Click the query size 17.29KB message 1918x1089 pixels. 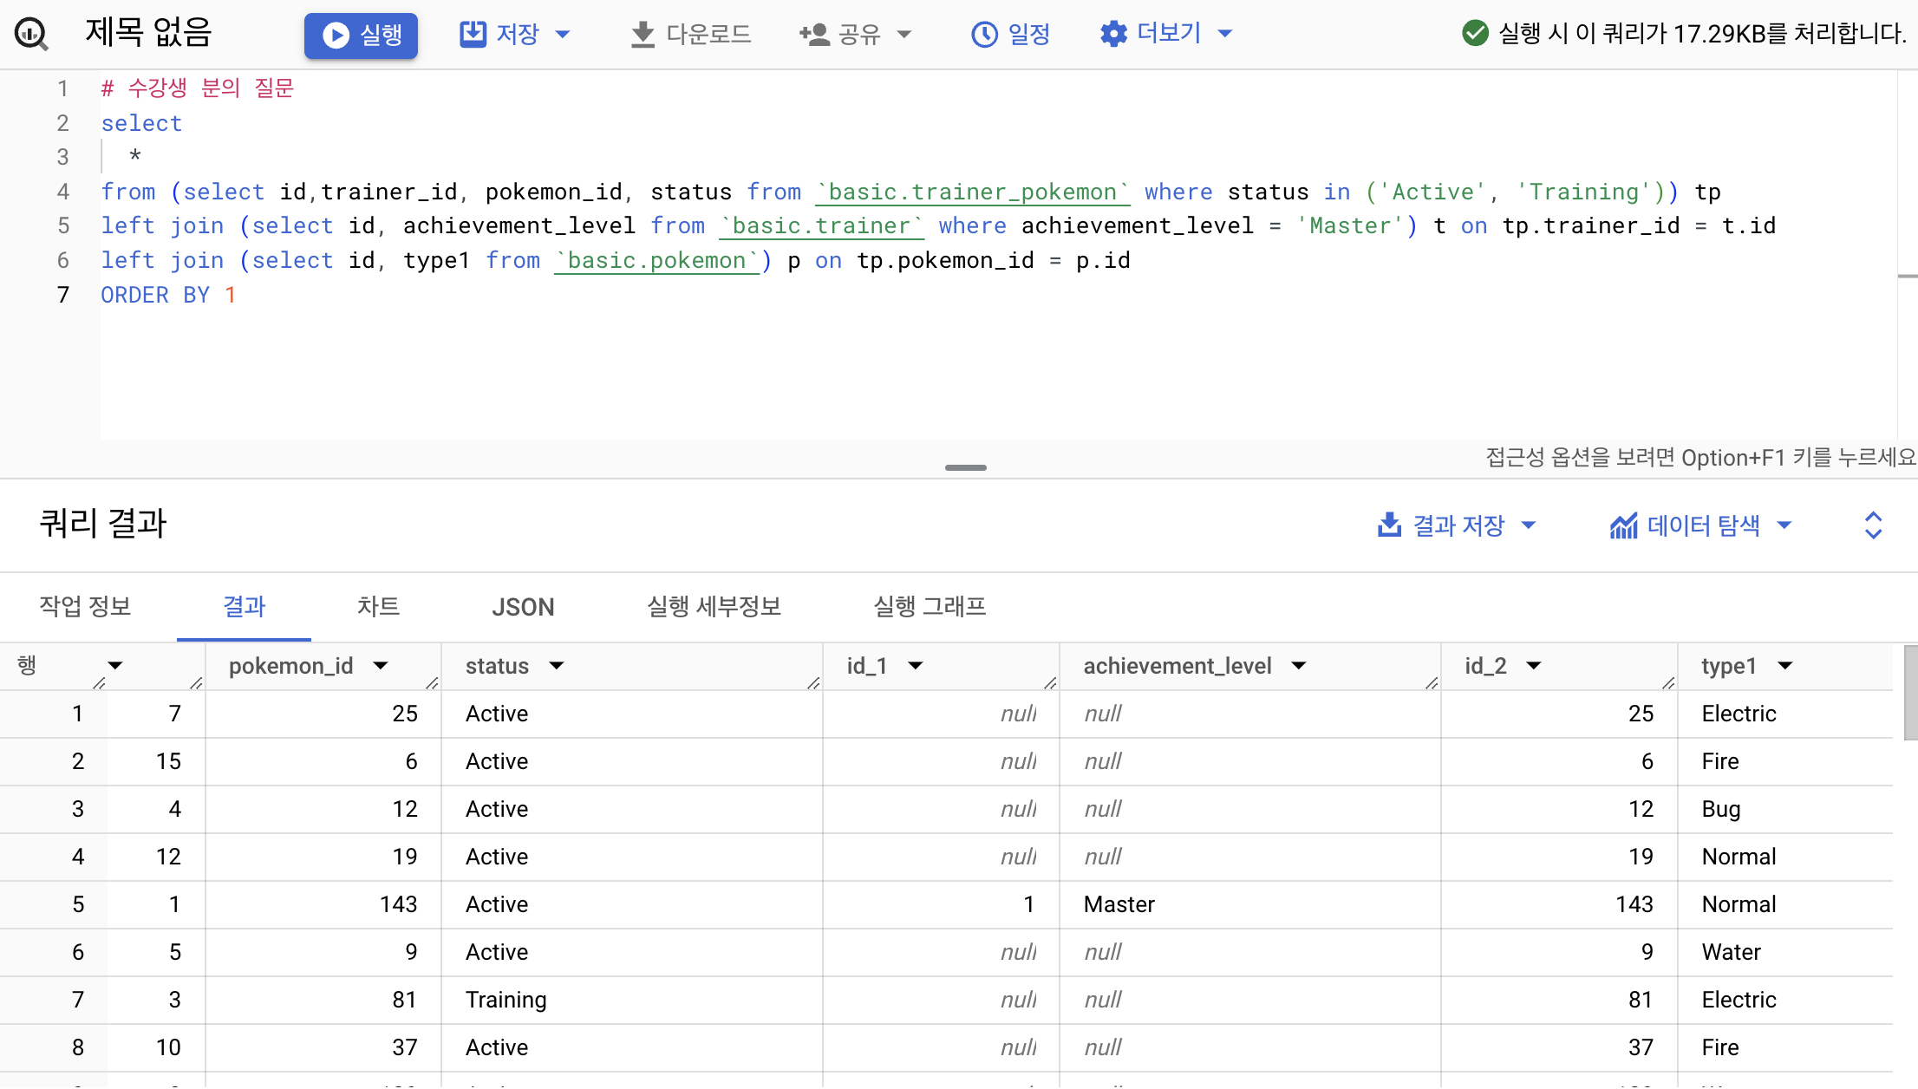1702,34
